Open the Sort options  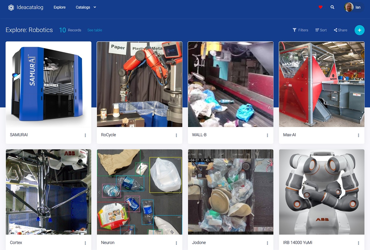[x=321, y=30]
